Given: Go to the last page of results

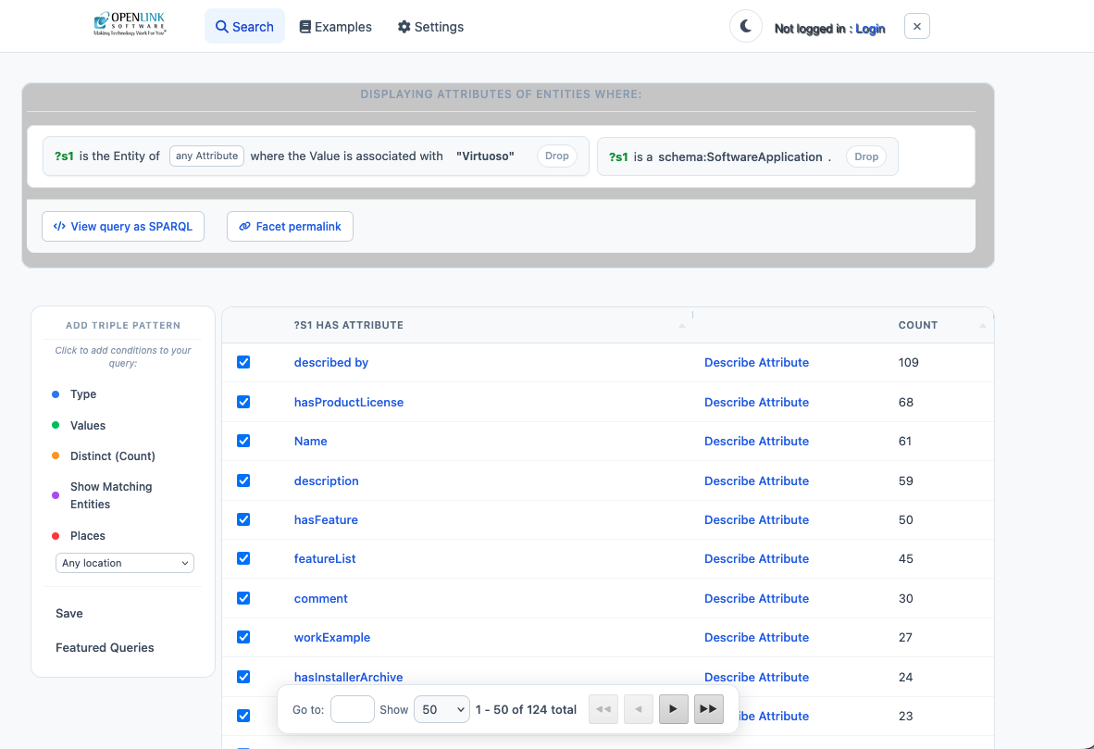Looking at the screenshot, I should [x=708, y=709].
